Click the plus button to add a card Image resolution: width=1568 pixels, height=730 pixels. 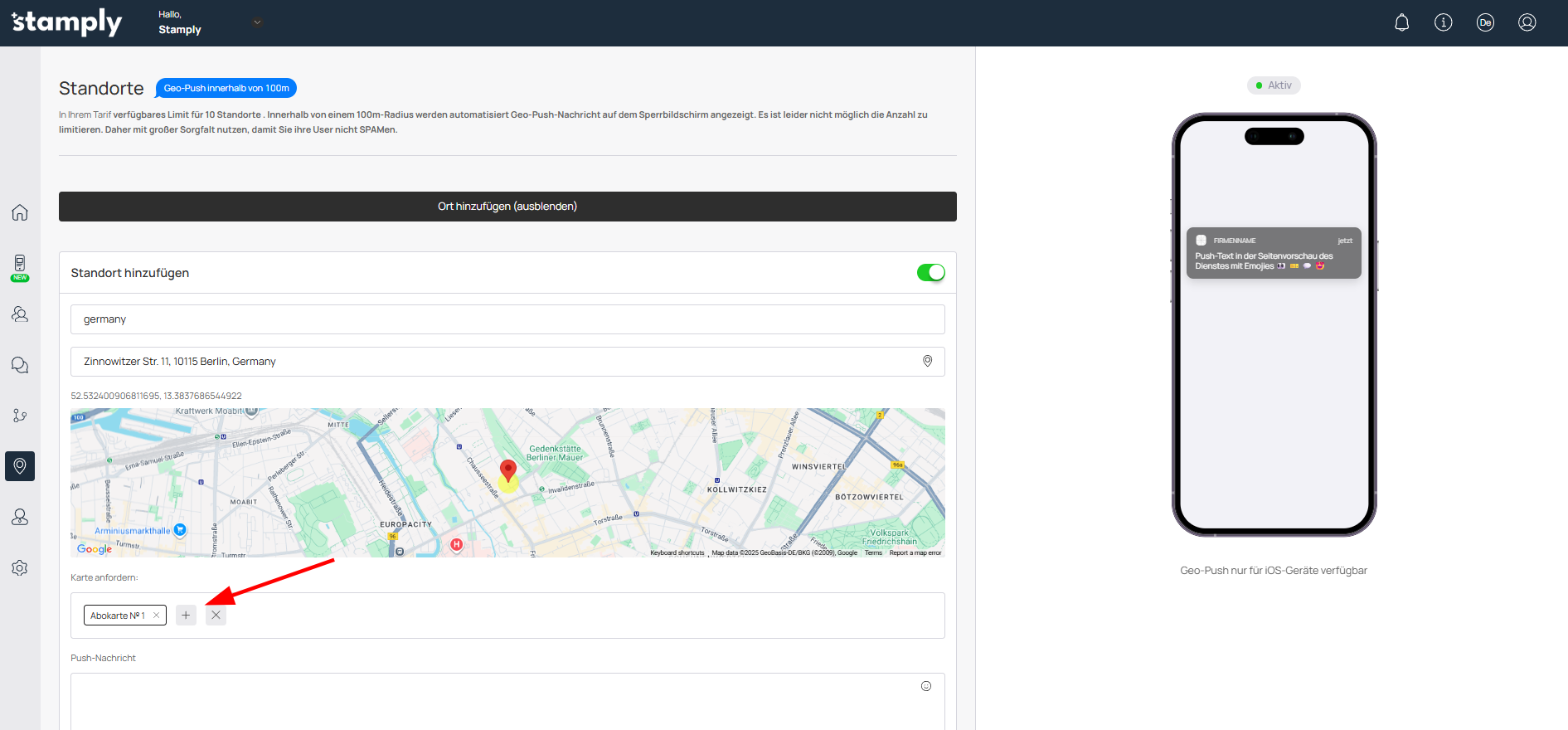(186, 616)
